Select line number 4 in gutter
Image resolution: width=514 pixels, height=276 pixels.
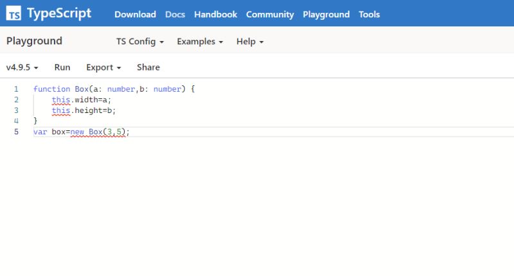(x=16, y=121)
